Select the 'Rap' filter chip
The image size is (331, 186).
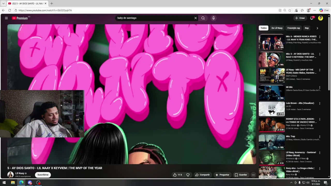307,28
